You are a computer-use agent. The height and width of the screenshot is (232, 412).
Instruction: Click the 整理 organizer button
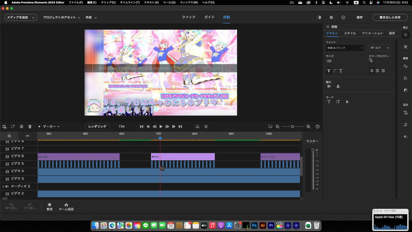pyautogui.click(x=49, y=207)
